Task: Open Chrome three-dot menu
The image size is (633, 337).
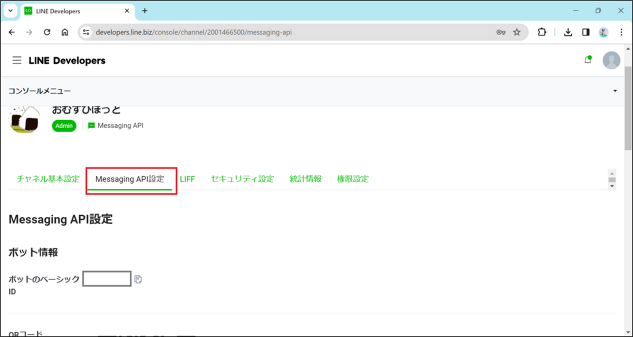Action: coord(621,32)
